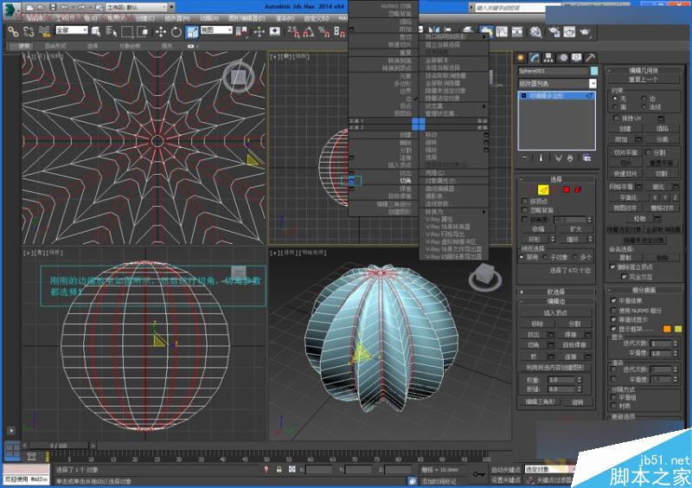692x488 pixels.
Task: Toggle the 忽略背面 checkbox
Action: [525, 209]
